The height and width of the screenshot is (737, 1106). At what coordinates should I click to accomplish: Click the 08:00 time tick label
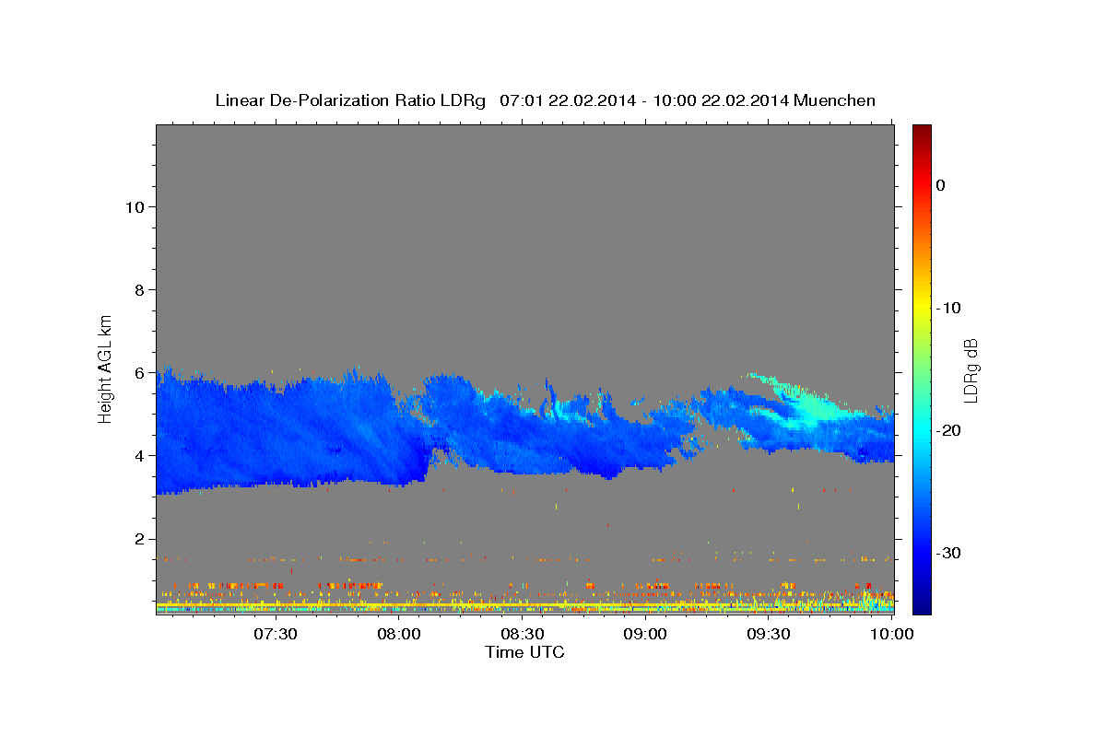pos(399,634)
